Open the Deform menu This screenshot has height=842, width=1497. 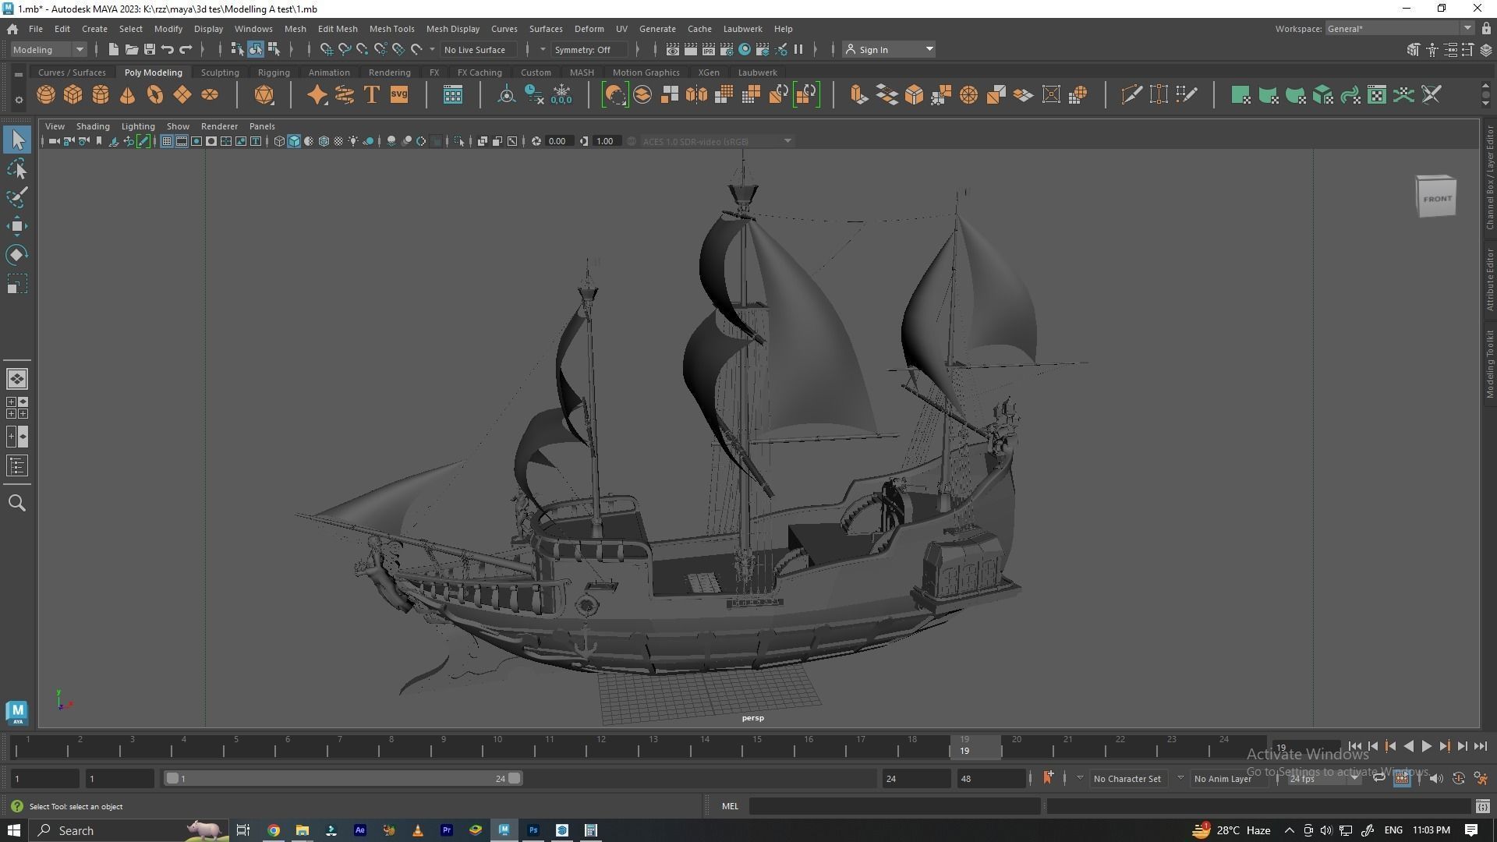[x=589, y=29]
